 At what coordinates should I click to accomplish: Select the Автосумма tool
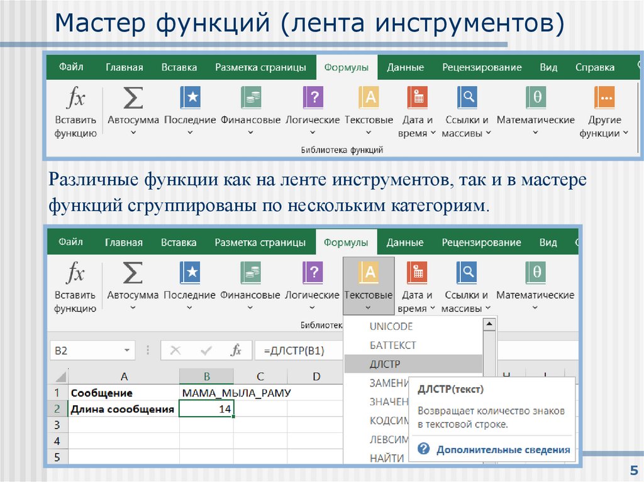click(x=134, y=99)
